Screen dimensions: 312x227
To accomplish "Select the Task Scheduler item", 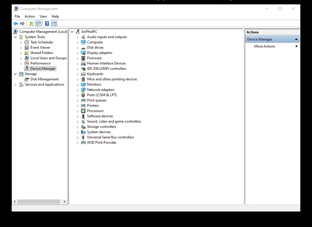I will pyautogui.click(x=41, y=42).
